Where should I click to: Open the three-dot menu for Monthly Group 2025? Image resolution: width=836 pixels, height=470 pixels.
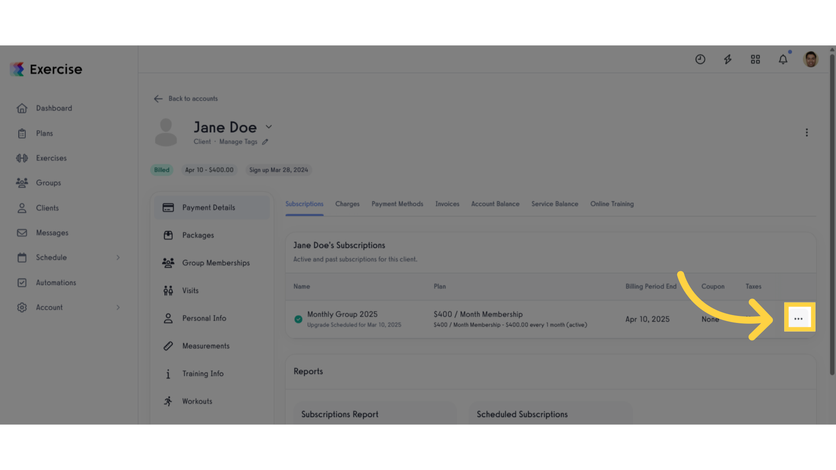coord(799,319)
